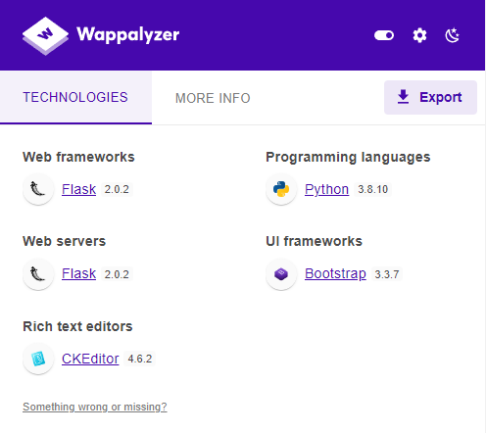Click the CKEditor icon

pos(38,359)
